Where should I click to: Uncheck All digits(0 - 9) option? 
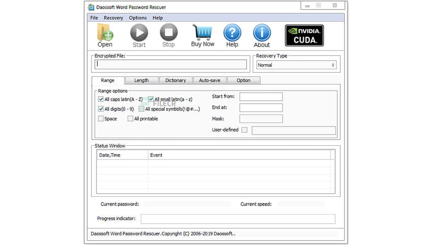tap(100, 109)
